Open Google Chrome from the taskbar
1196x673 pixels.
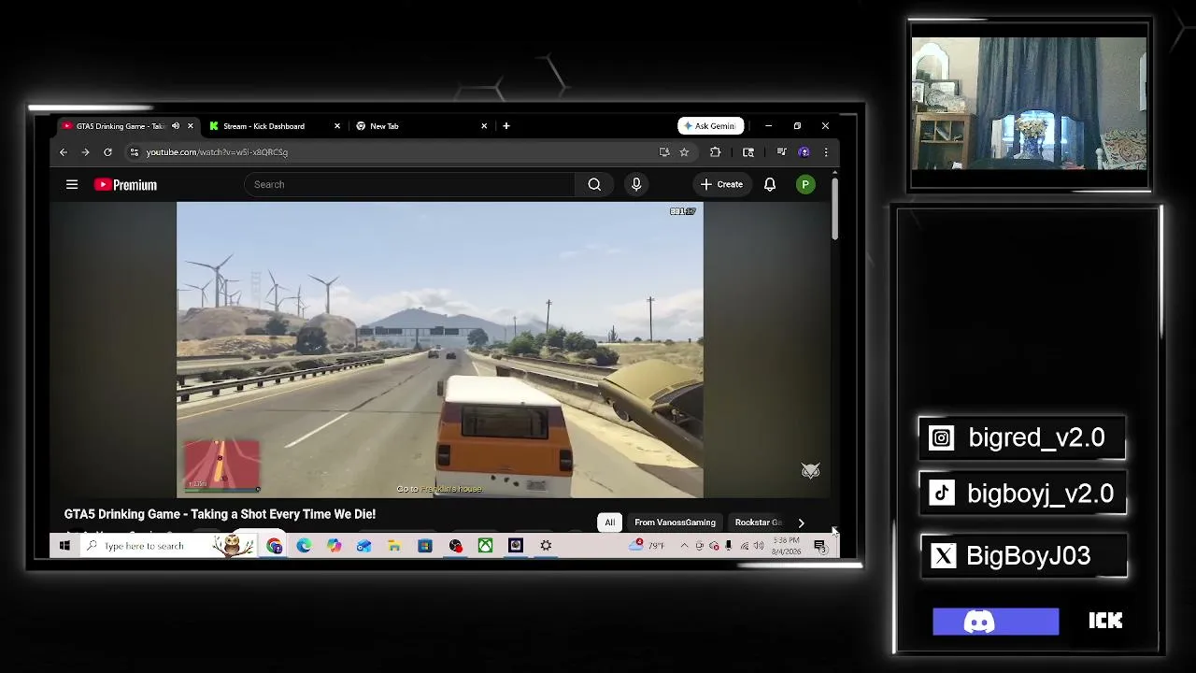click(275, 546)
